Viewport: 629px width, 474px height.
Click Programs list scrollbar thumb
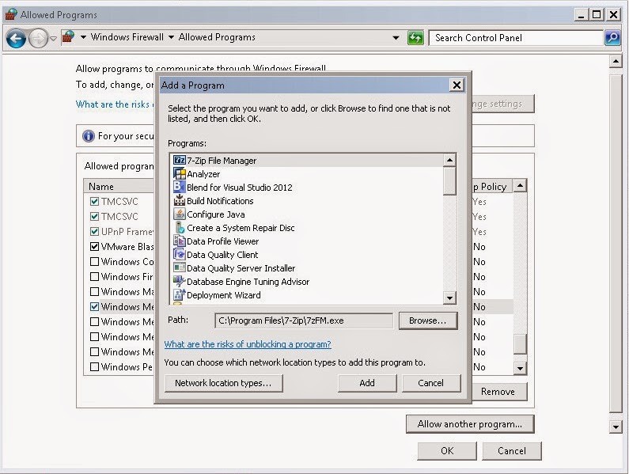point(449,180)
